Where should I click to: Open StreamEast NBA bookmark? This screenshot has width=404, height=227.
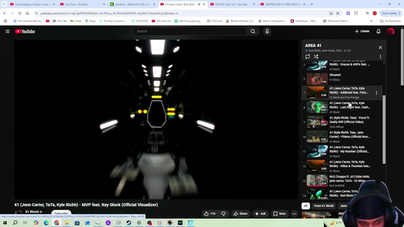[x=304, y=21]
